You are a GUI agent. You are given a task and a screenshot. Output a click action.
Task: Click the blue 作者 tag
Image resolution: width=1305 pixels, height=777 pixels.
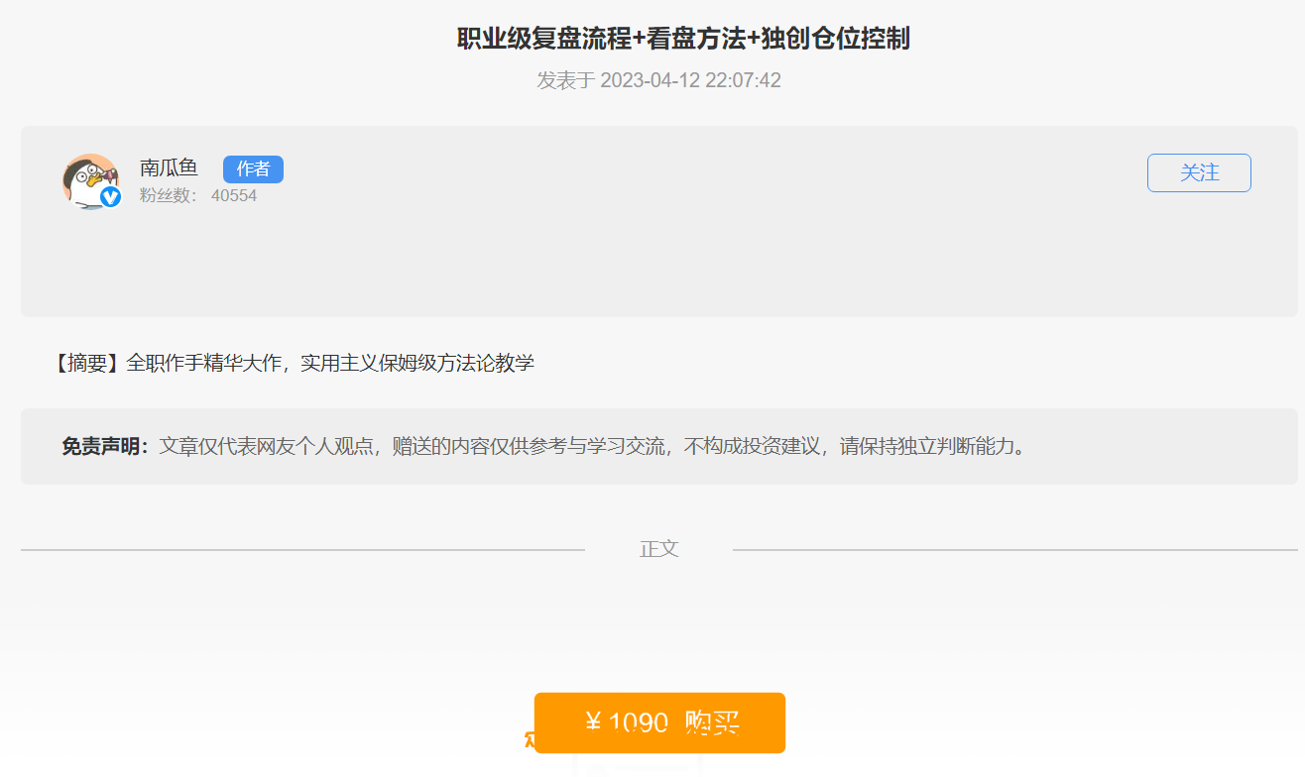click(253, 169)
